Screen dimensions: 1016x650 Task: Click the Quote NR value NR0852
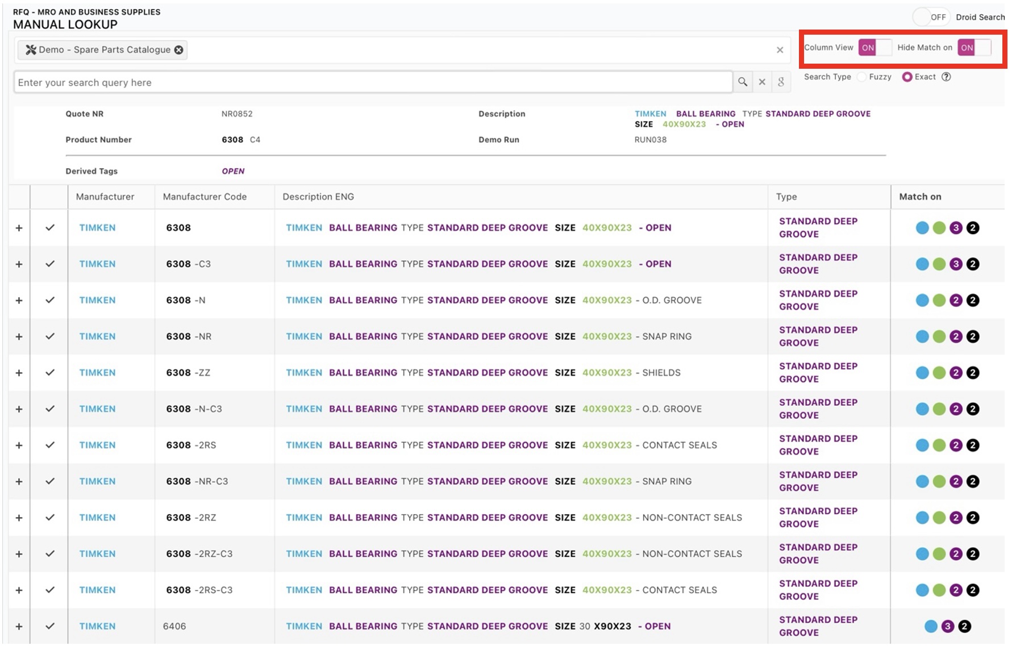(237, 114)
